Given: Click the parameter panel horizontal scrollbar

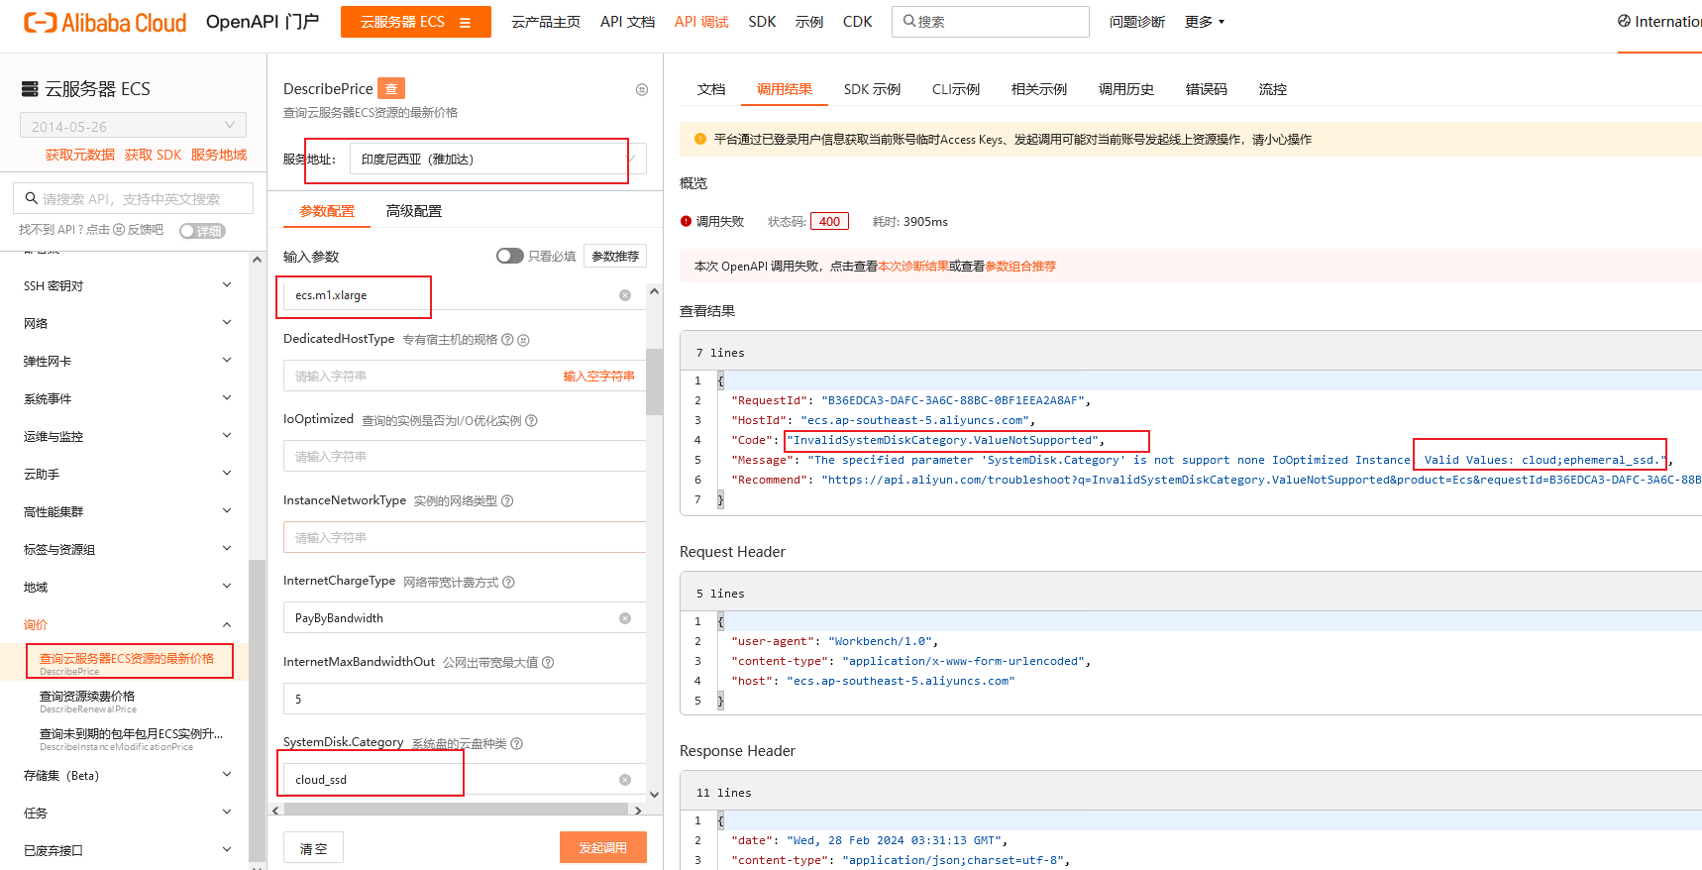Looking at the screenshot, I should coord(456,810).
